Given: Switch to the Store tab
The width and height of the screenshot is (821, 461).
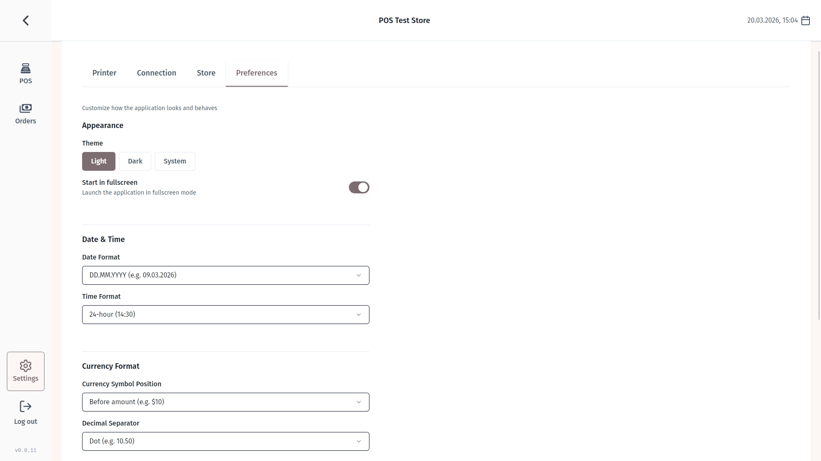Looking at the screenshot, I should point(206,73).
